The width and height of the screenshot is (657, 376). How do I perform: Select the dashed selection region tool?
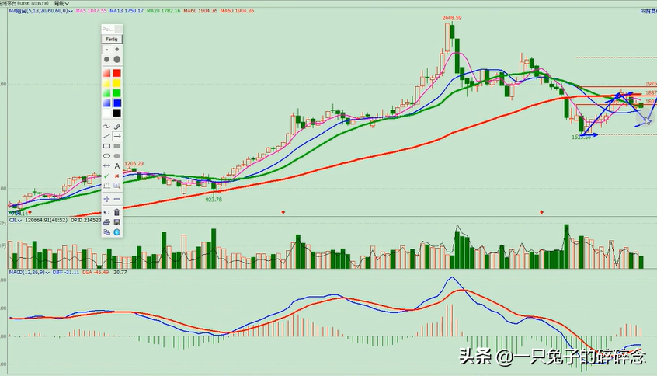pyautogui.click(x=107, y=186)
